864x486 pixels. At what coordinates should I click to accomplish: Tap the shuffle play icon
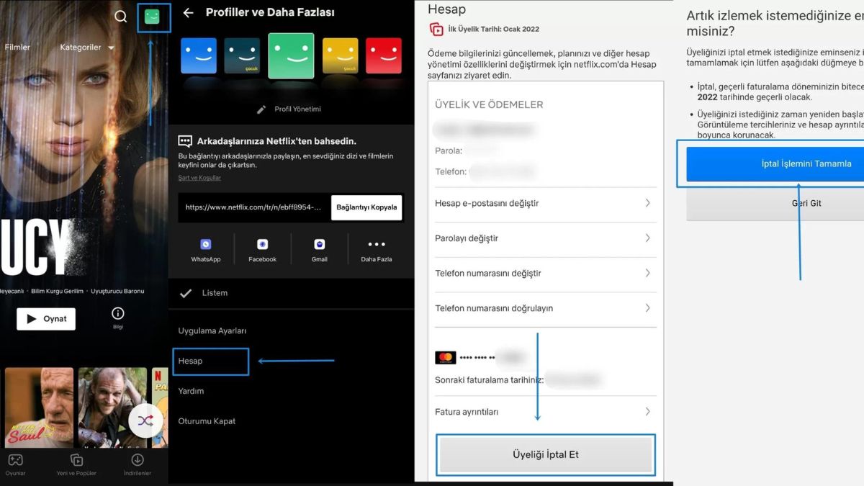[145, 420]
